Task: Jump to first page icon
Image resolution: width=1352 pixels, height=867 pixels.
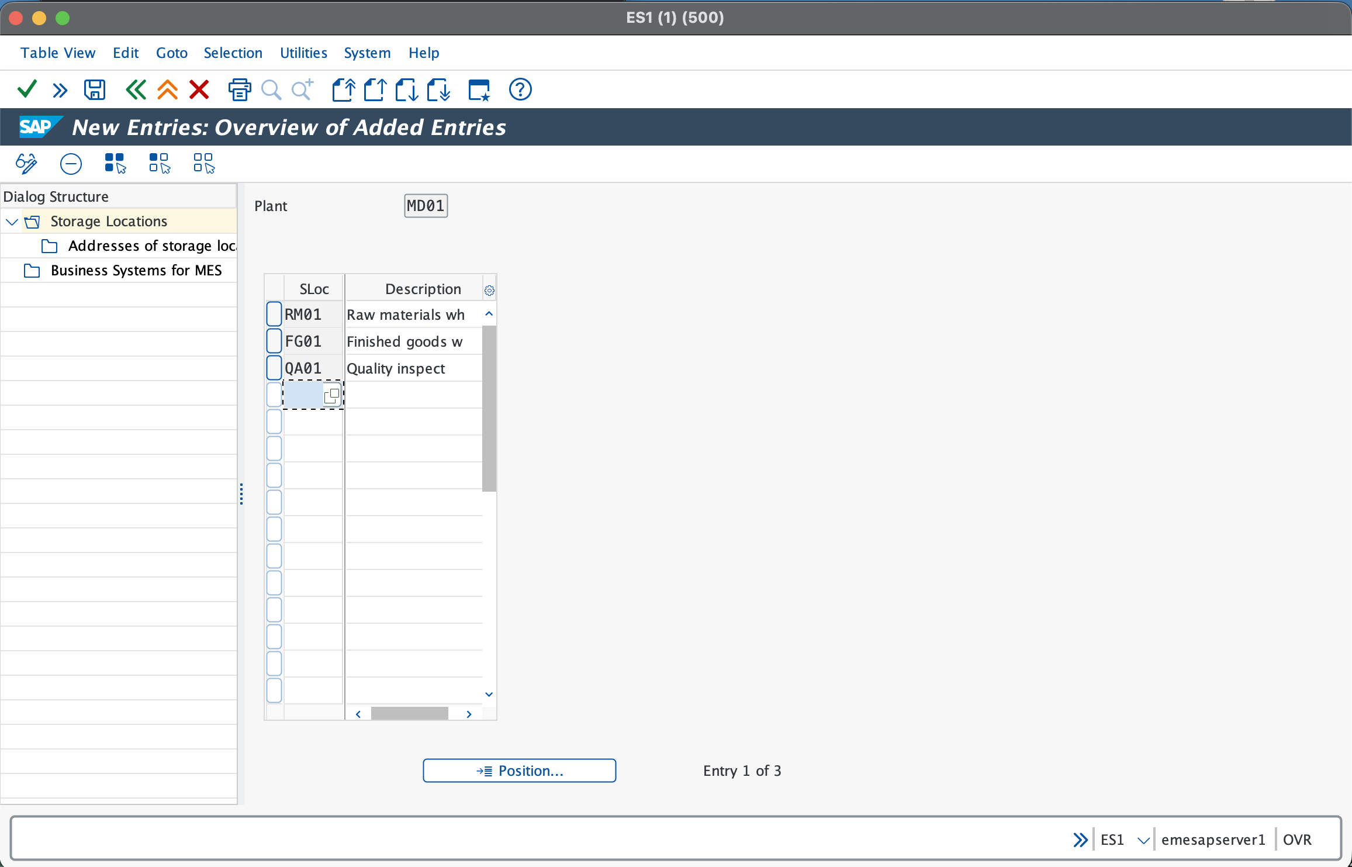Action: (344, 90)
